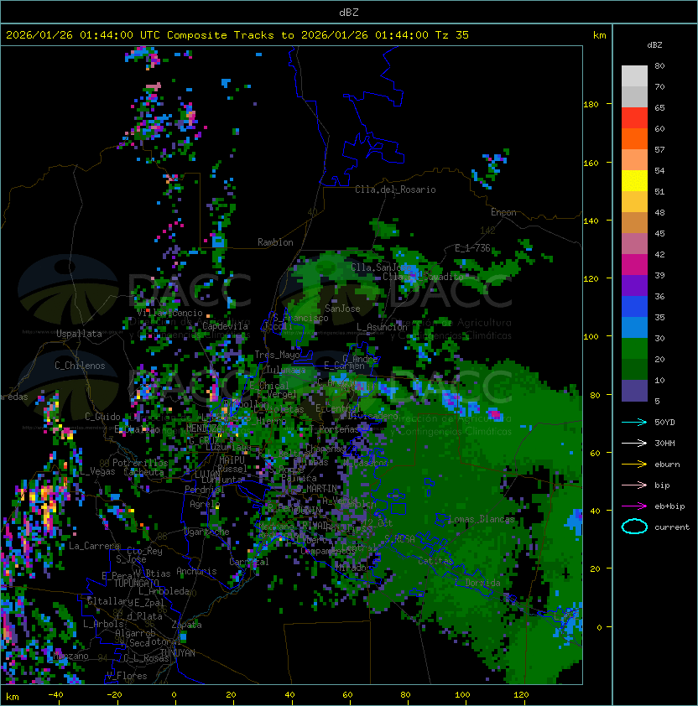Image resolution: width=698 pixels, height=706 pixels.
Task: Click the Ramblon place label
Action: 275,242
